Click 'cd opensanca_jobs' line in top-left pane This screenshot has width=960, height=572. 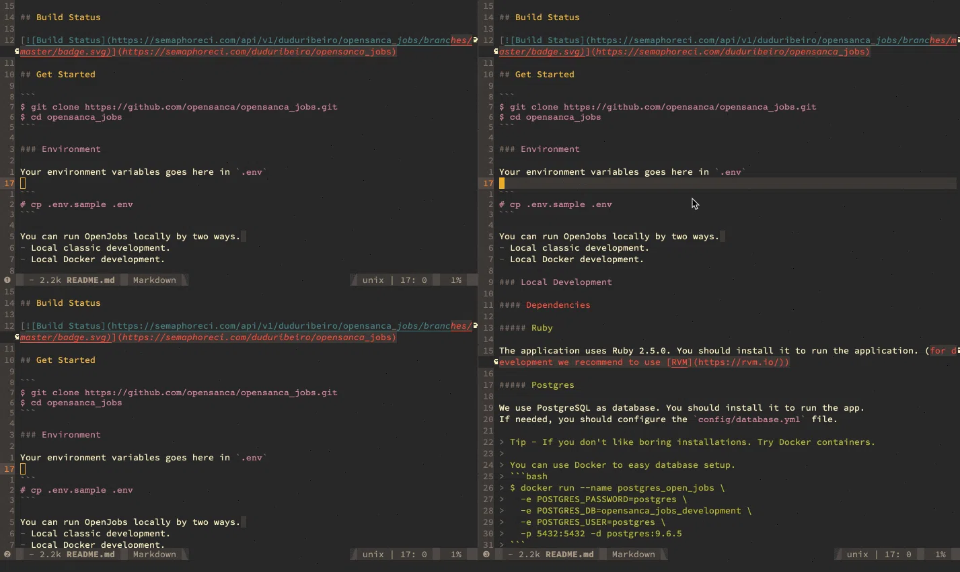[71, 117]
